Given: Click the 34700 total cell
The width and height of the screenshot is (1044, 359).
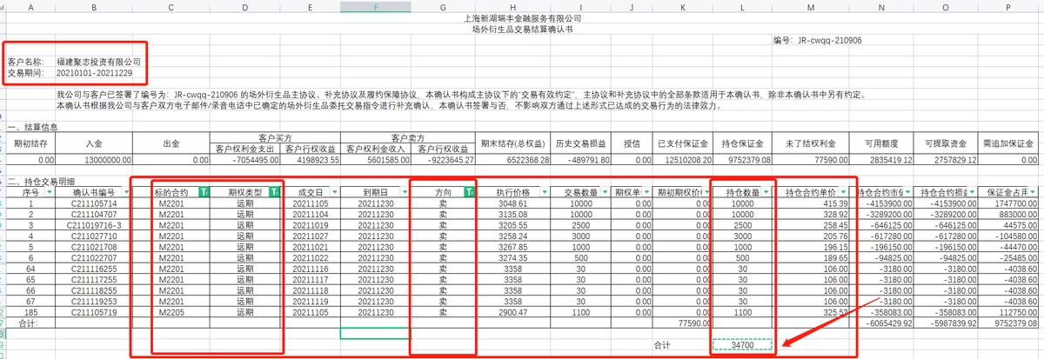Looking at the screenshot, I should [x=741, y=345].
